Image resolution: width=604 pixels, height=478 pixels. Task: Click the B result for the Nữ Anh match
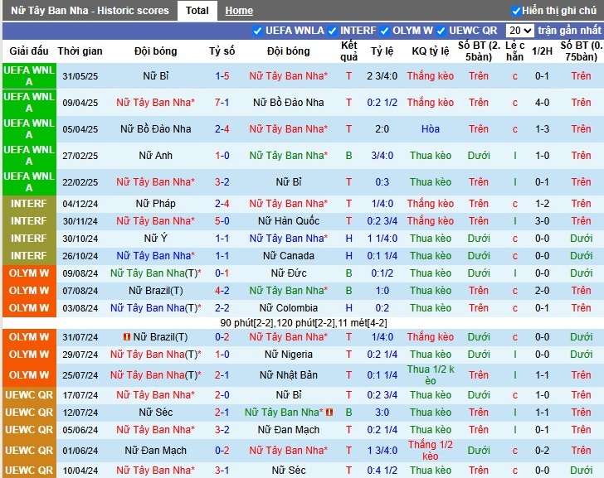point(349,156)
